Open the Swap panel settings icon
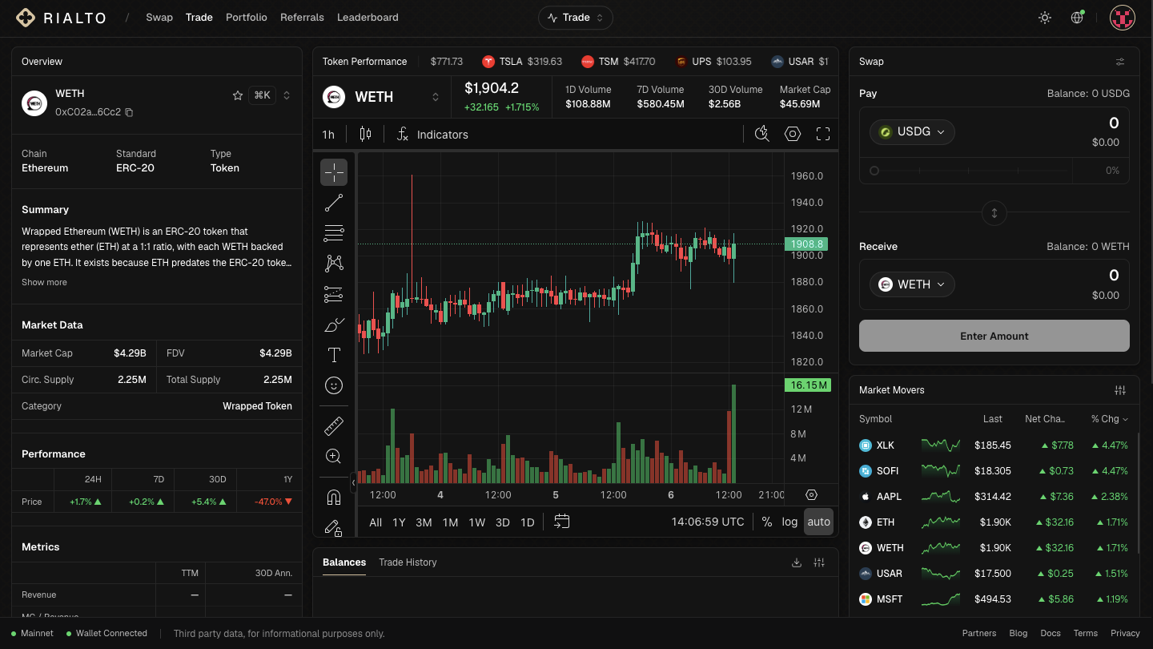1153x649 pixels. [1120, 62]
